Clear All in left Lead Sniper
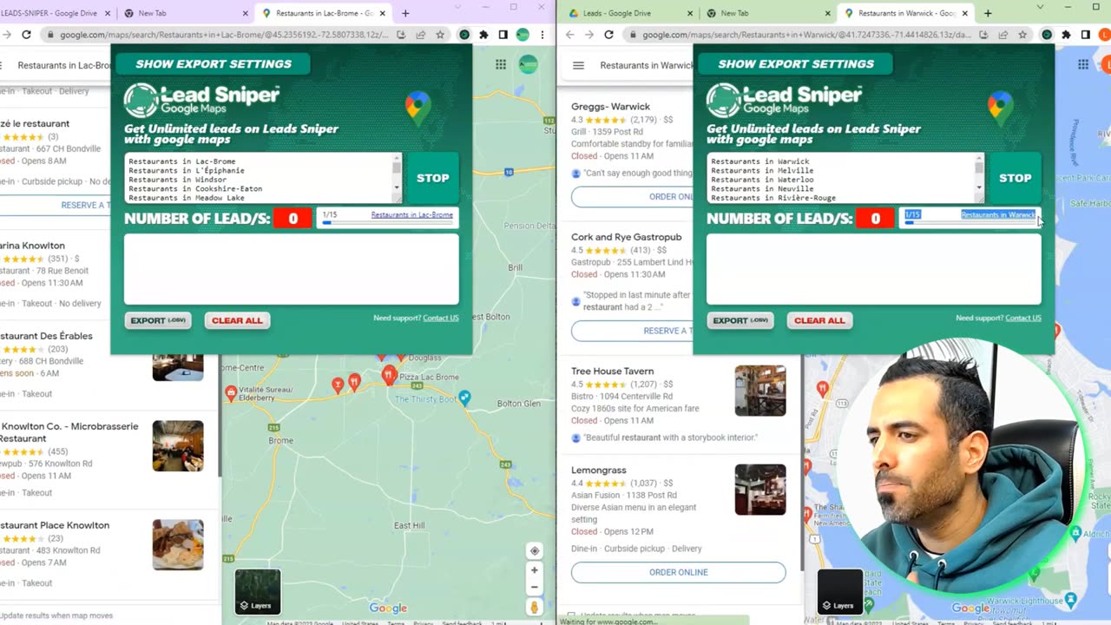The height and width of the screenshot is (625, 1111). tap(237, 320)
